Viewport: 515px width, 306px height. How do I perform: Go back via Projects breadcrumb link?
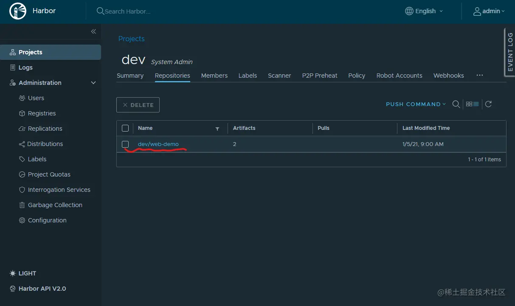pyautogui.click(x=132, y=39)
